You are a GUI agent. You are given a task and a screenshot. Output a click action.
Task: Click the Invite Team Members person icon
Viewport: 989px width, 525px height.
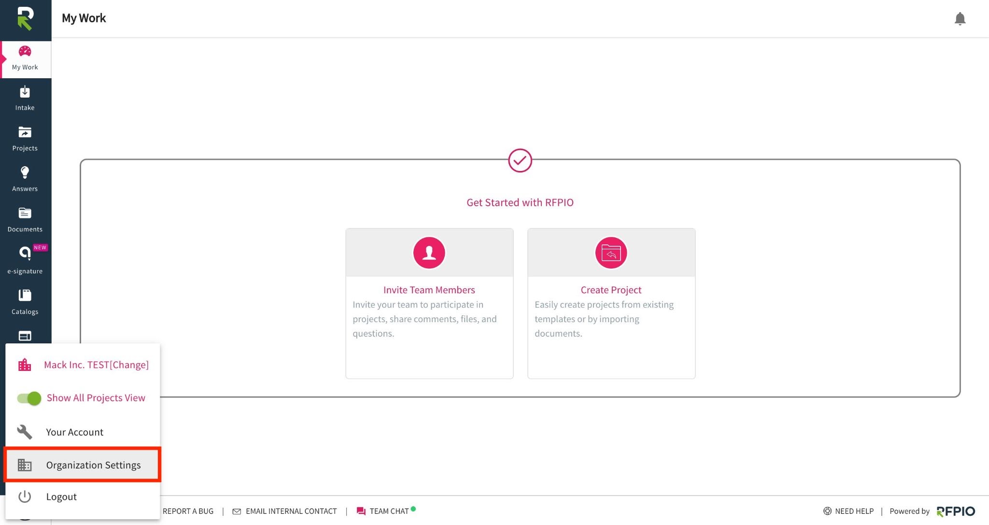(x=429, y=253)
